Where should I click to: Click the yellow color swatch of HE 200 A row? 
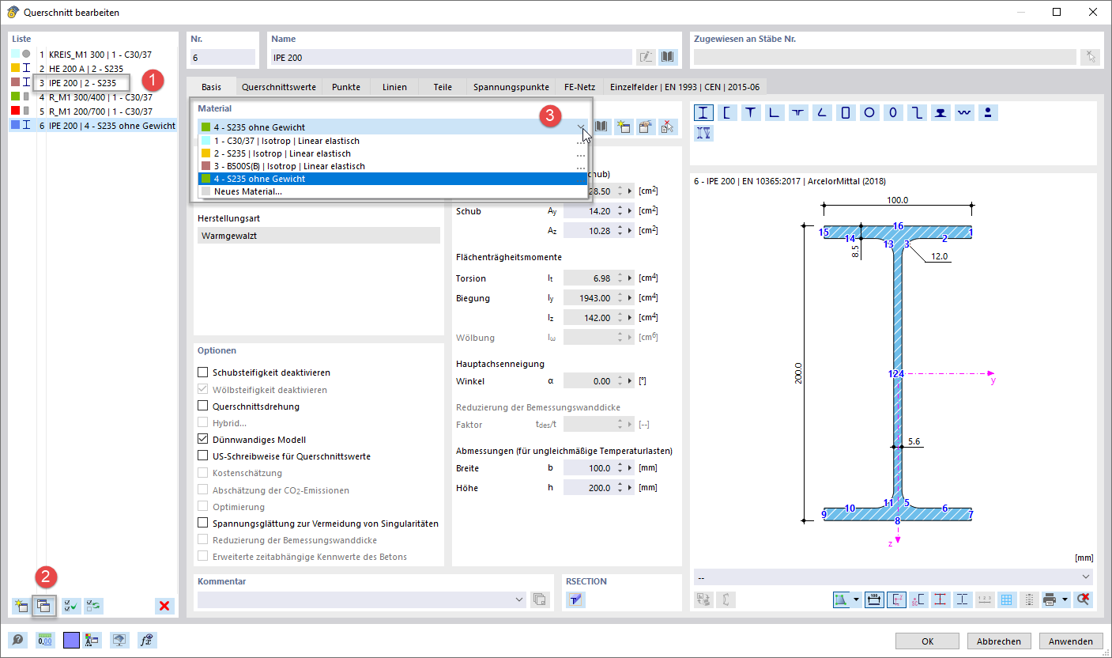15,69
